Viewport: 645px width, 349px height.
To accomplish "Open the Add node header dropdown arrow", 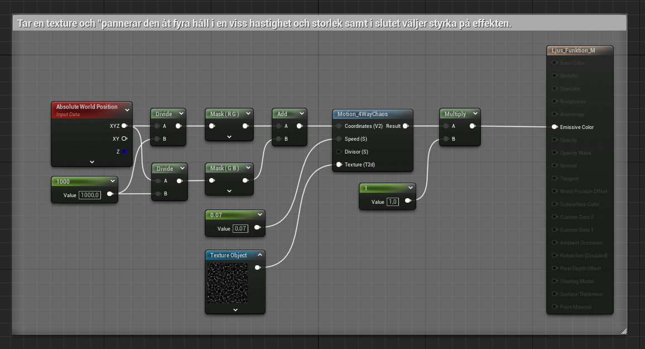I will coord(300,114).
